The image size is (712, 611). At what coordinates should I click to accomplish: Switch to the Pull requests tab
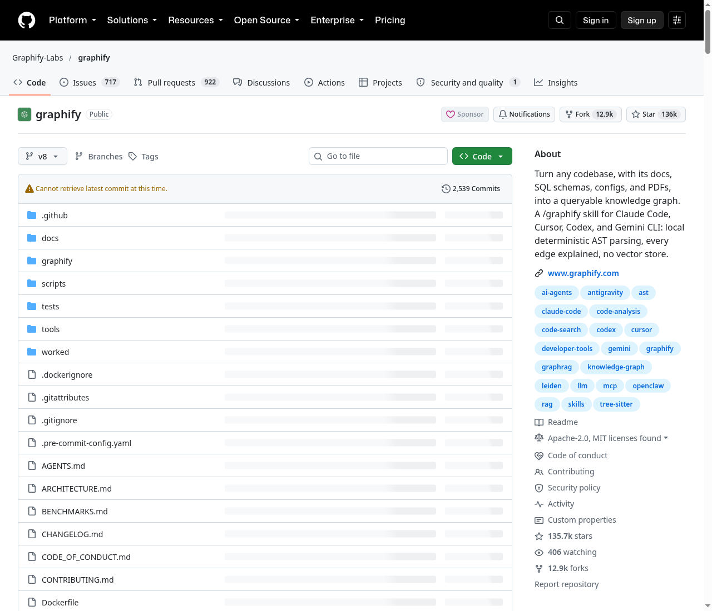click(176, 82)
